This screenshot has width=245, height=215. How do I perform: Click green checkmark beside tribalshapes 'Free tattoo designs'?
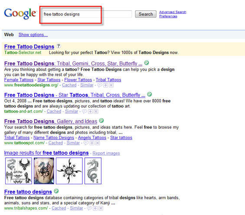tap(56, 191)
